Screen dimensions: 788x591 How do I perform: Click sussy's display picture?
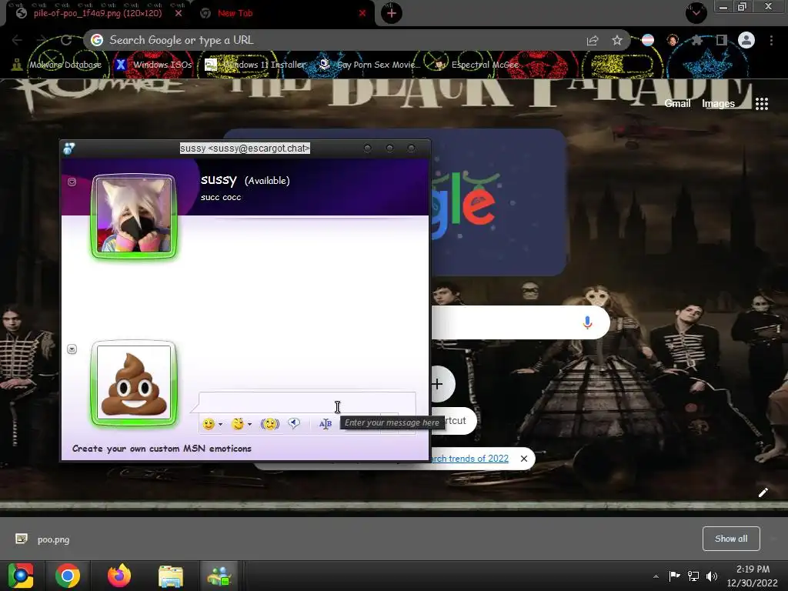coord(134,216)
